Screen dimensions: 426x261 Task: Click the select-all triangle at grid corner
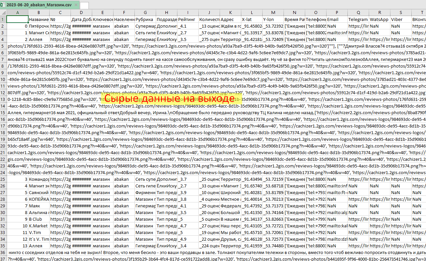point(4,13)
